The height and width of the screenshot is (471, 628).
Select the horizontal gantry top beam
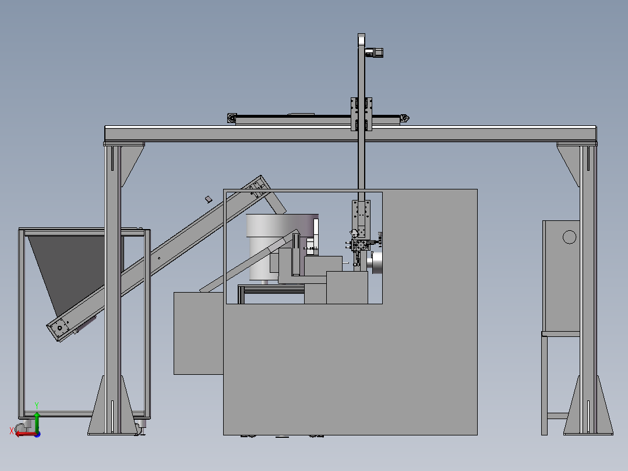point(351,133)
